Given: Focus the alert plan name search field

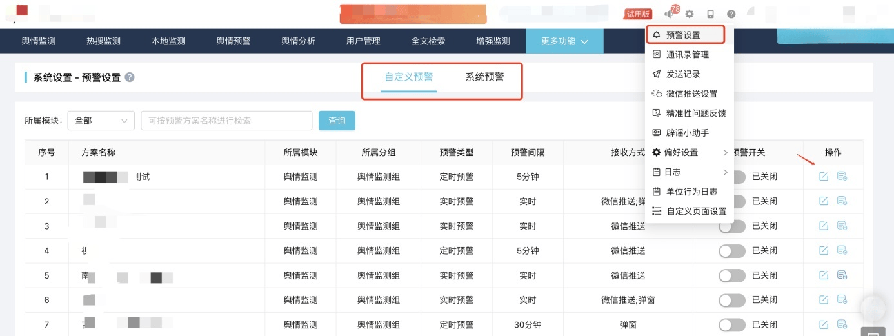Looking at the screenshot, I should [226, 121].
